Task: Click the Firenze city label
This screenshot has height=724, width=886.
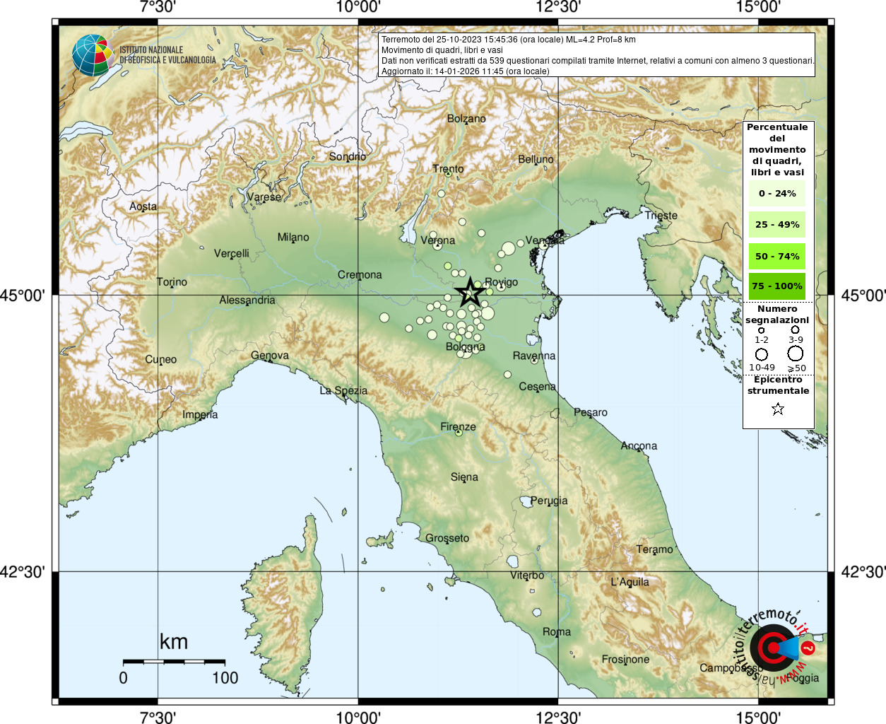Action: (458, 426)
